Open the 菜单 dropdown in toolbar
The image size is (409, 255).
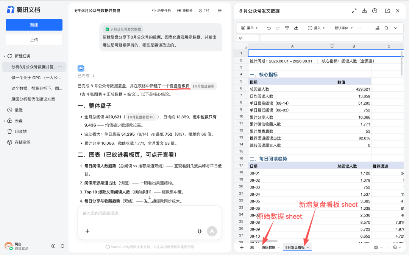249,28
